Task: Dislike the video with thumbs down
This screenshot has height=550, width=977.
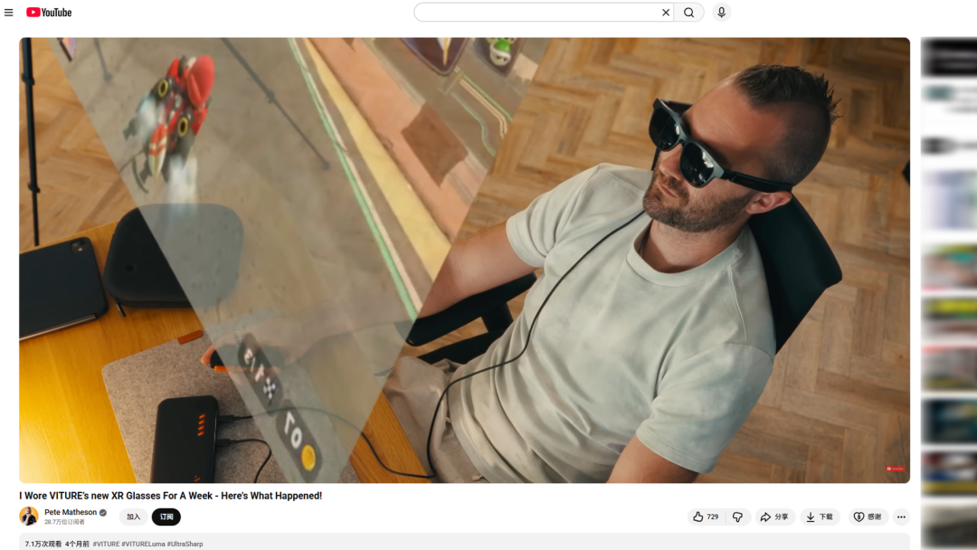Action: point(738,517)
